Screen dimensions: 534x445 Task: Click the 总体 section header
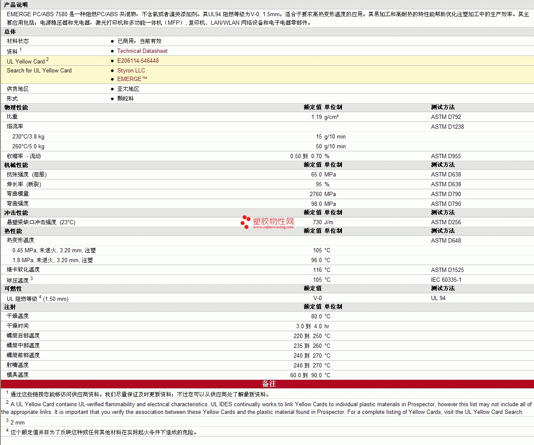click(10, 32)
